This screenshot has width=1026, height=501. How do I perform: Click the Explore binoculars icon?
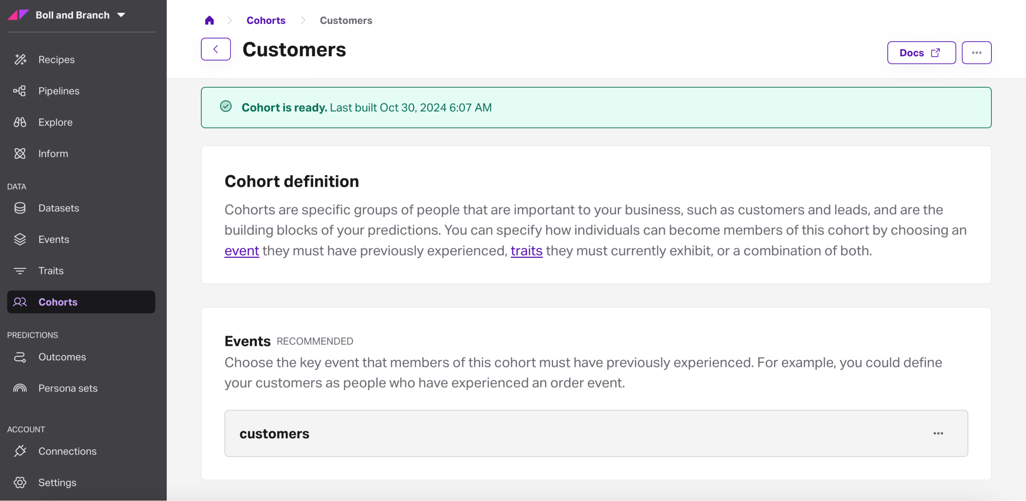pyautogui.click(x=20, y=122)
